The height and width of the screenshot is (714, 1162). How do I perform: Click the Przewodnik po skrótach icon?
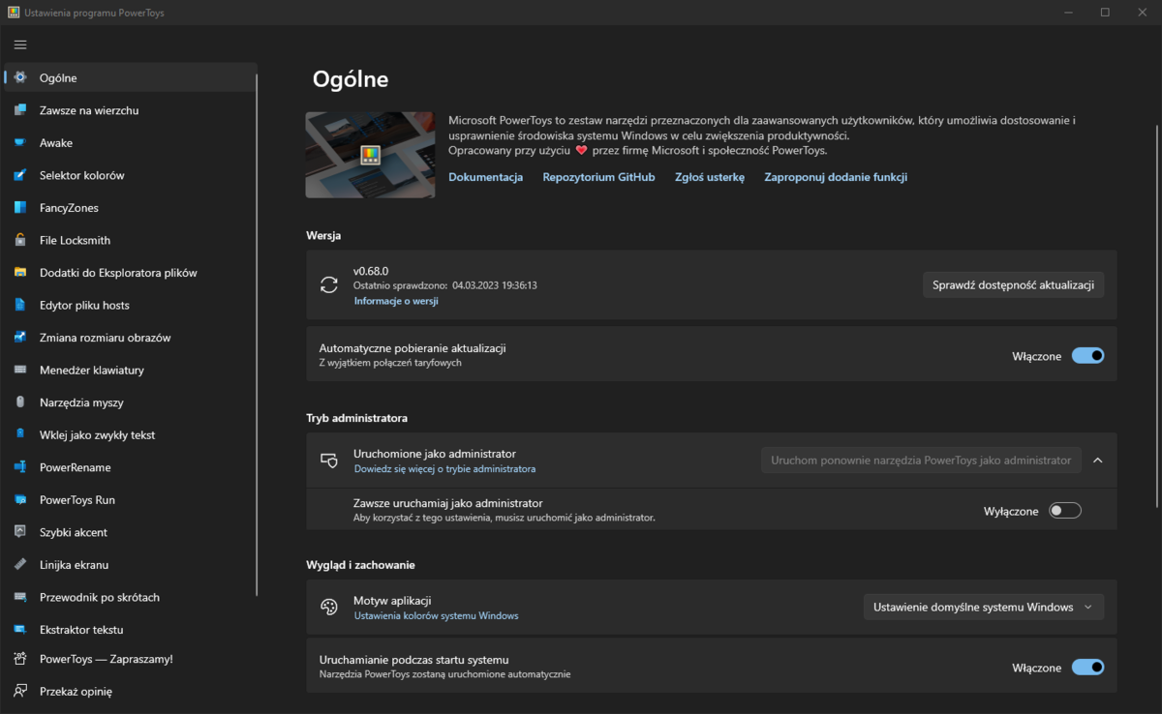(x=20, y=597)
